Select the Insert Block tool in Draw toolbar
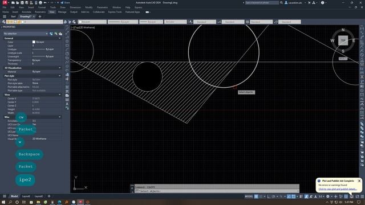Screen dimensions: 365x205 point(67,75)
